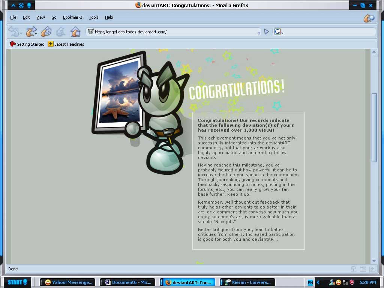Click the Congratulations heading graphic

[x=237, y=89]
